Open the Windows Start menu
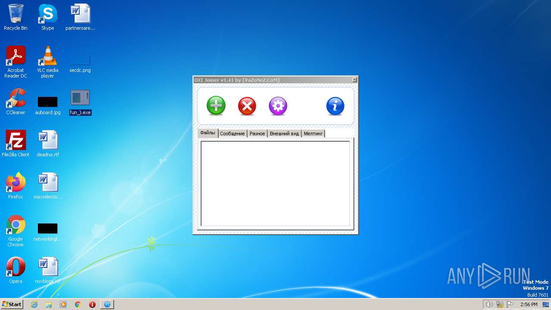This screenshot has height=310, width=551. [12, 304]
